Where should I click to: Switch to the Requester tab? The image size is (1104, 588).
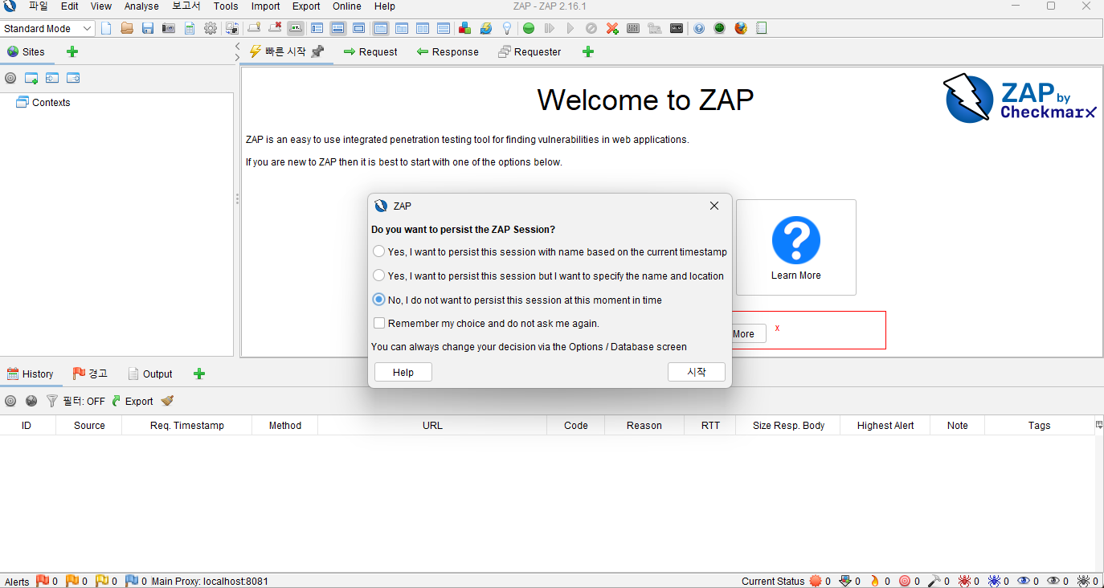(x=530, y=51)
